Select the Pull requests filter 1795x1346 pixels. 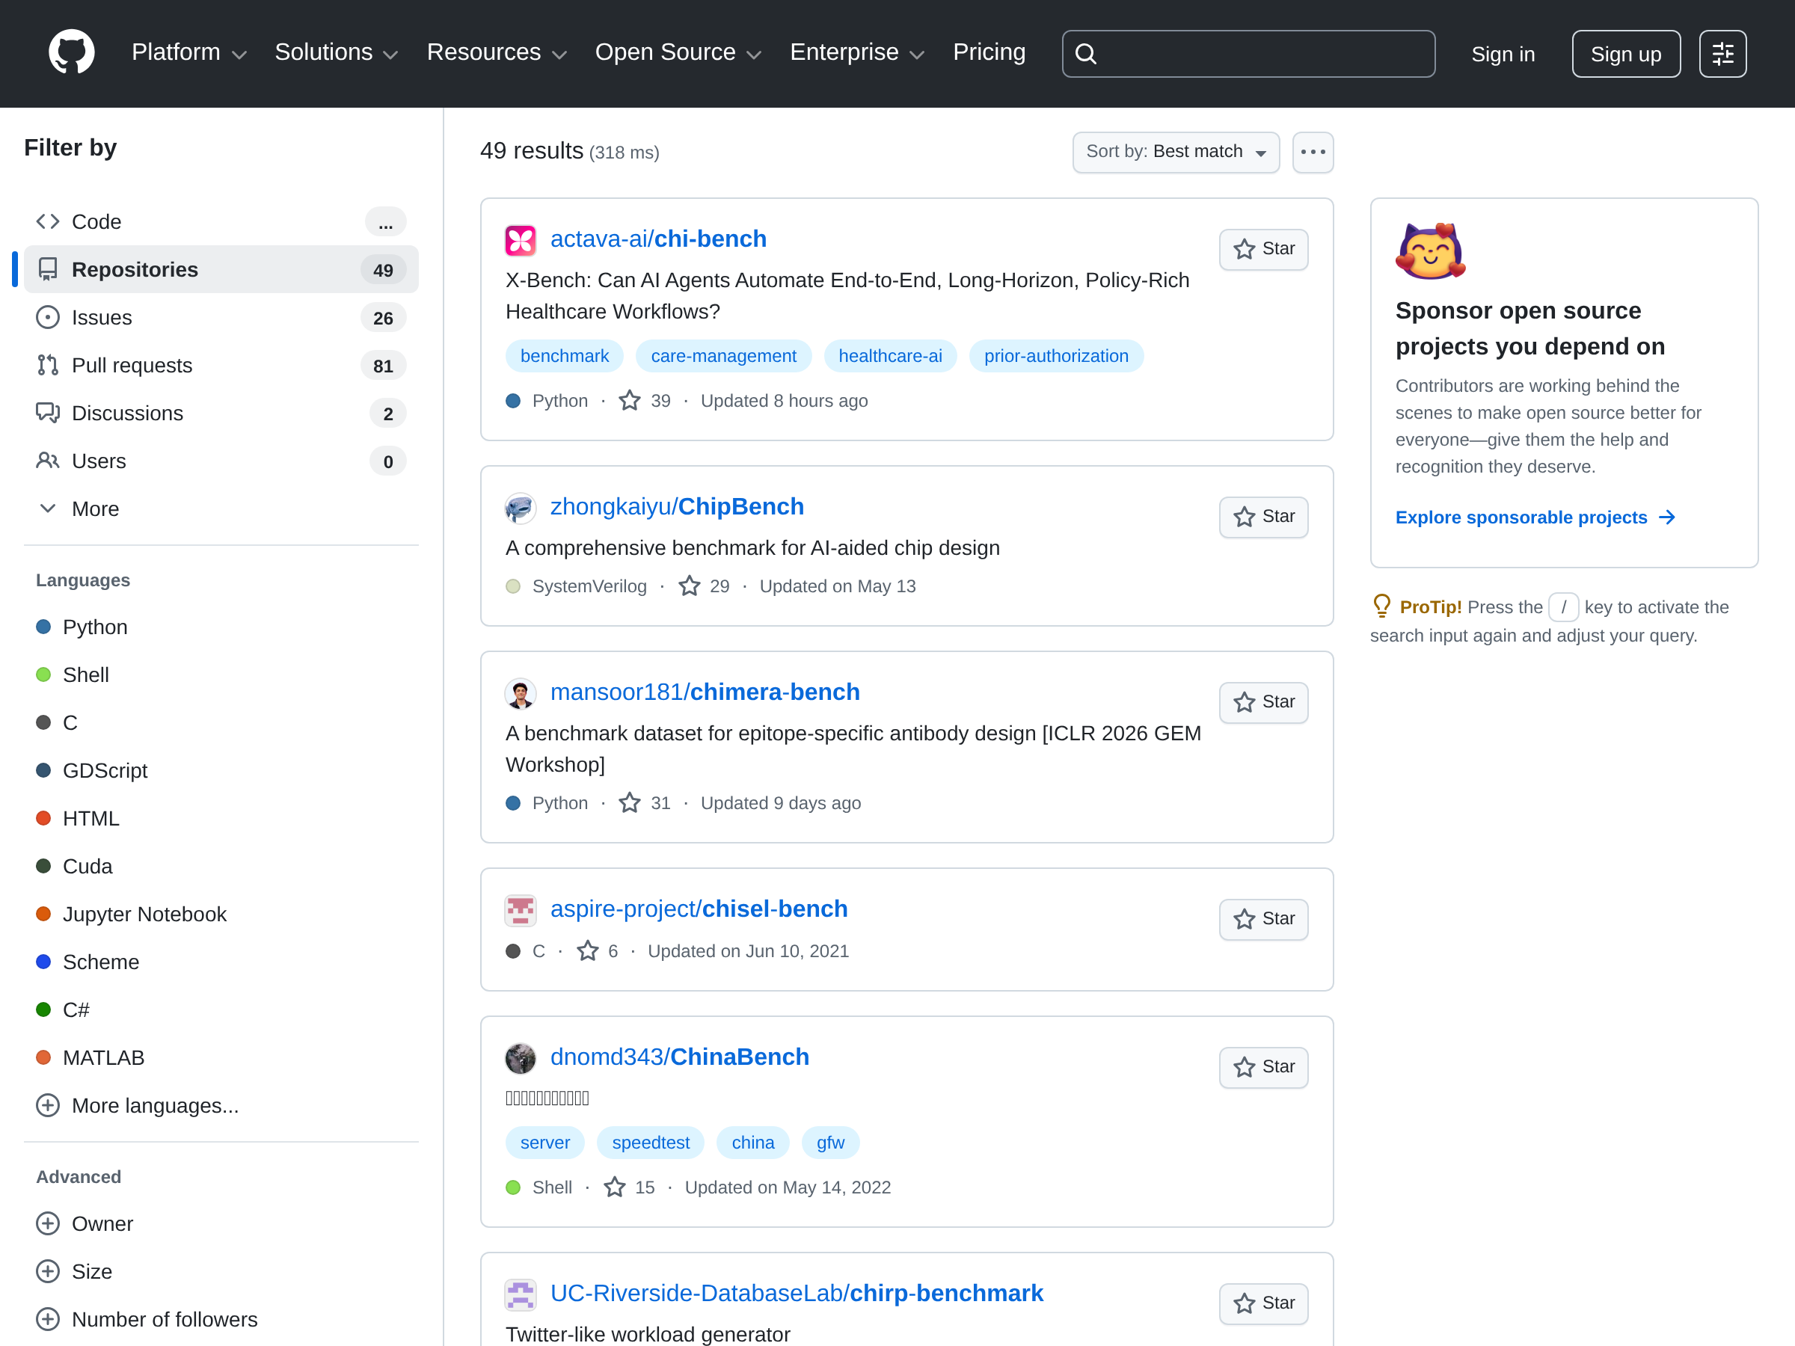pos(221,365)
